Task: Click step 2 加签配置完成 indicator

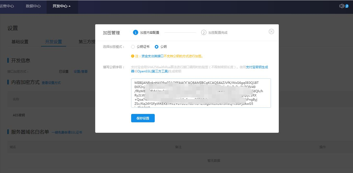Action: click(214, 33)
